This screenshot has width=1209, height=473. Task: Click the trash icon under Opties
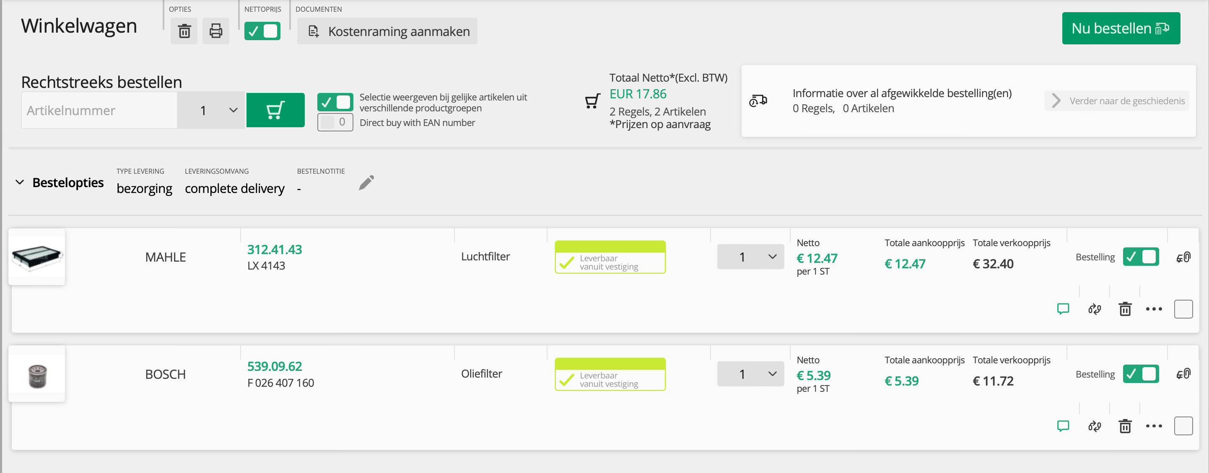[x=184, y=31]
